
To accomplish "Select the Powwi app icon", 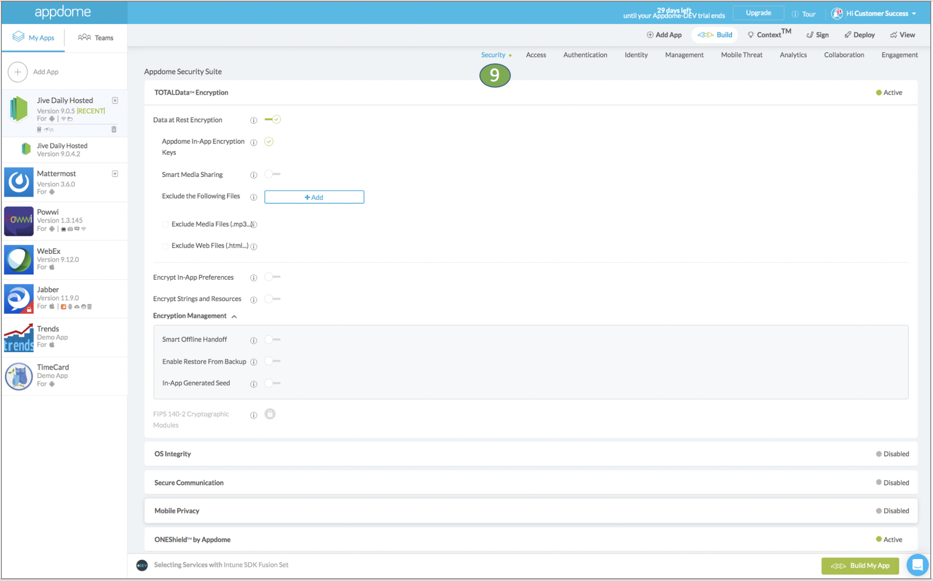I will coord(19,221).
